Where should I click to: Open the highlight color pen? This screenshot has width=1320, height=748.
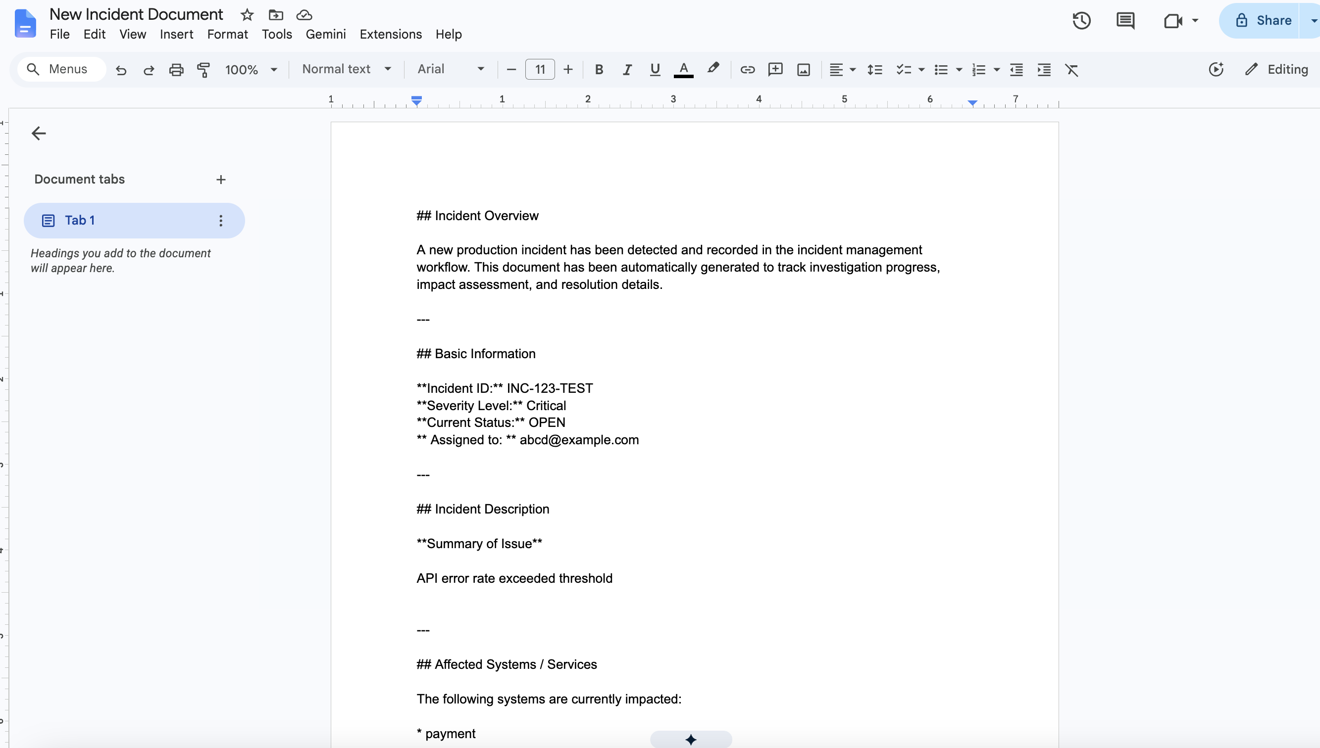(713, 69)
